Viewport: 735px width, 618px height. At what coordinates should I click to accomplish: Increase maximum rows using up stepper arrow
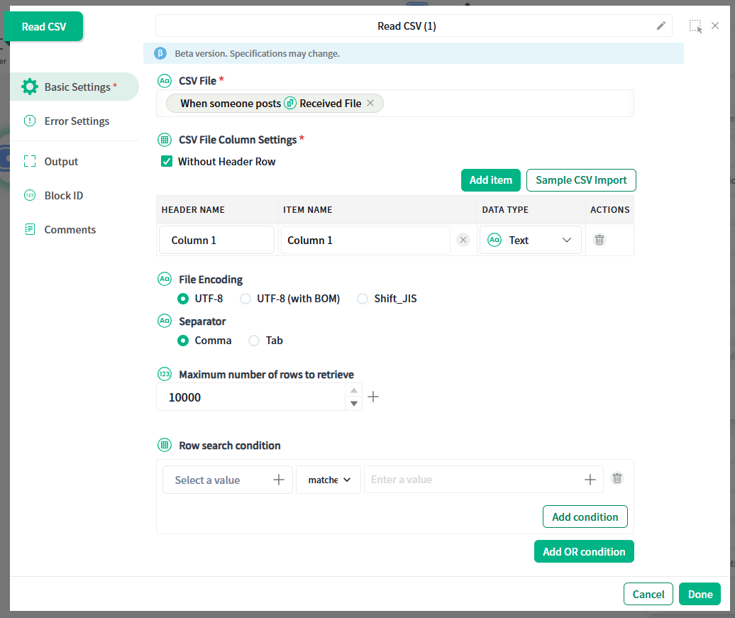(x=353, y=391)
